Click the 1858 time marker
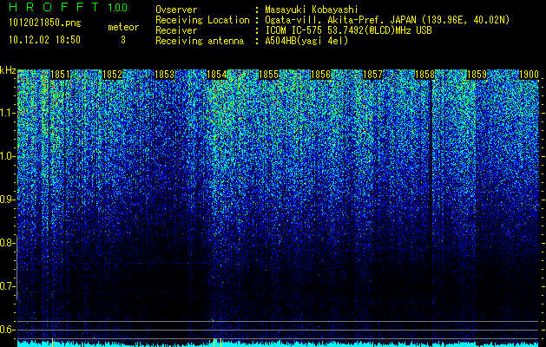This screenshot has width=546, height=347. point(425,75)
